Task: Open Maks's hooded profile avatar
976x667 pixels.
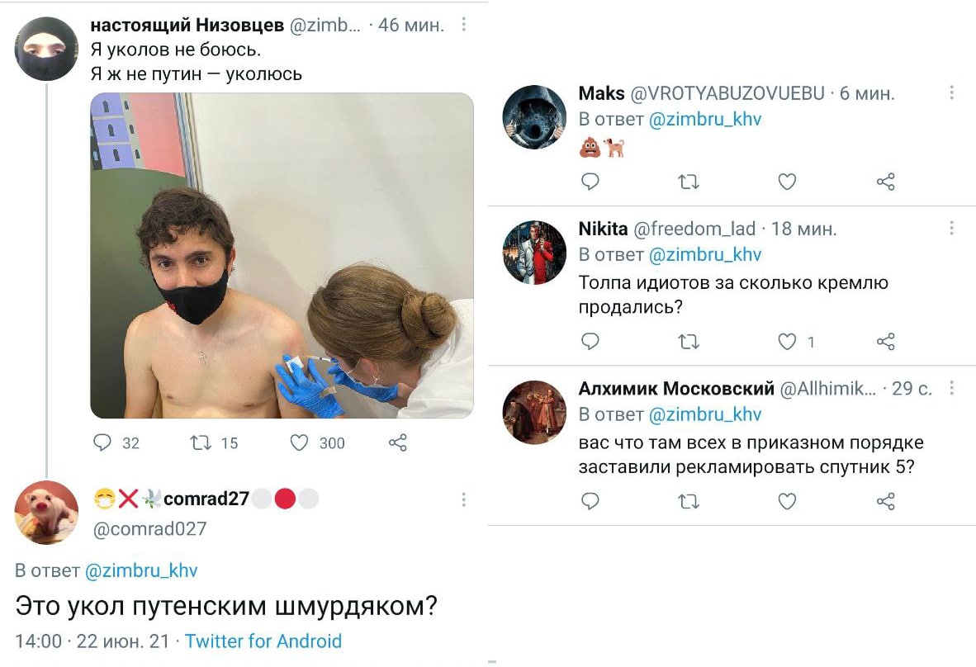Action: [535, 117]
